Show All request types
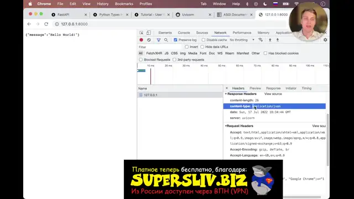The width and height of the screenshot is (354, 199). click(x=140, y=53)
